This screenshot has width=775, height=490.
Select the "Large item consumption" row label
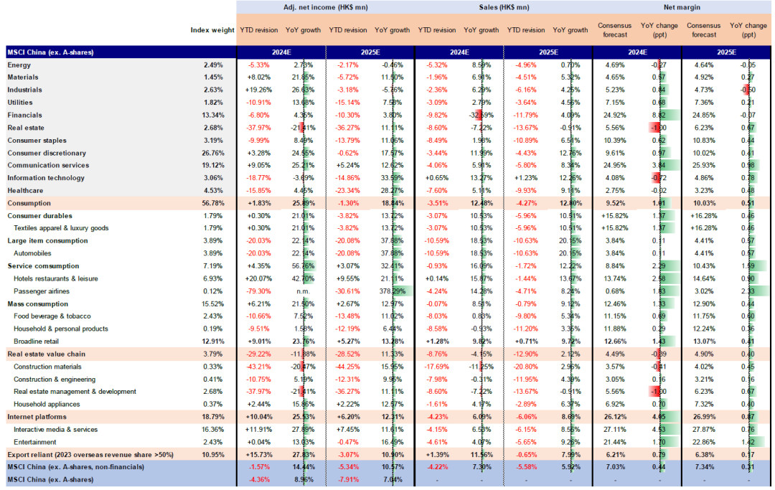click(x=47, y=240)
